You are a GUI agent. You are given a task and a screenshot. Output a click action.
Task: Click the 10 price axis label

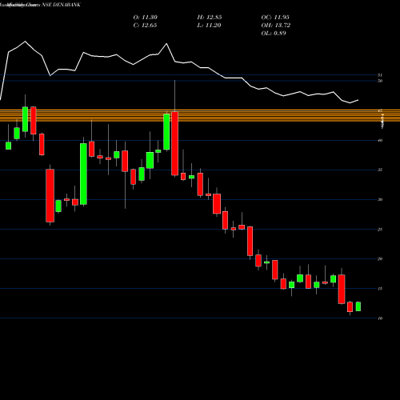click(380, 318)
